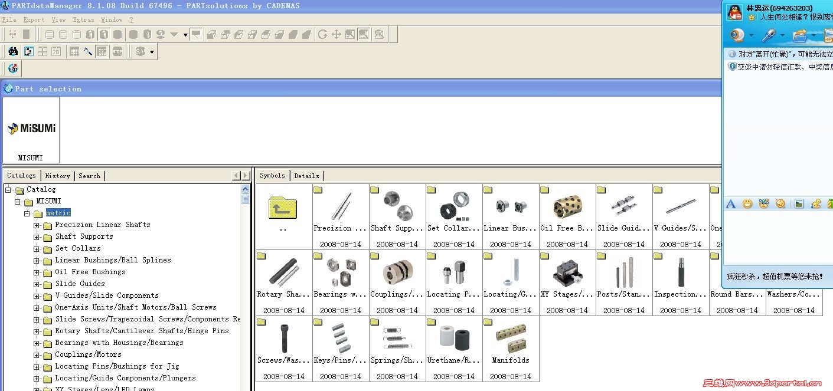
Task: Click the QQ penguin avatar
Action: coord(734,13)
